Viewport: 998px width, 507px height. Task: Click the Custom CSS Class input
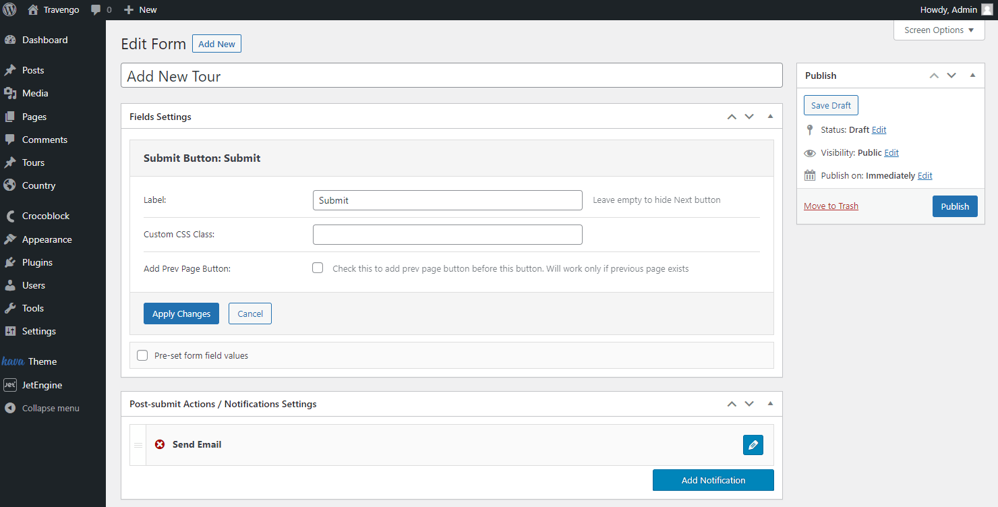tap(447, 235)
